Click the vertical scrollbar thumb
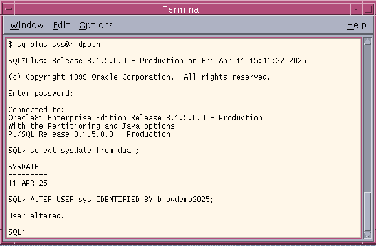 click(x=367, y=211)
